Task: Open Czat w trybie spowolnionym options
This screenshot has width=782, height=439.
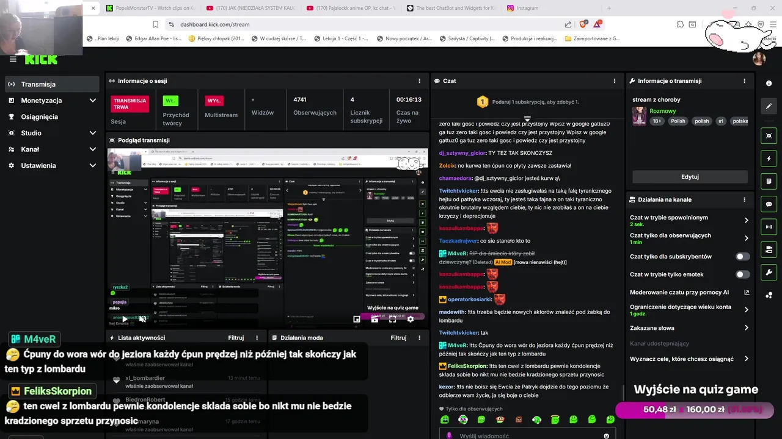Action: pyautogui.click(x=689, y=221)
